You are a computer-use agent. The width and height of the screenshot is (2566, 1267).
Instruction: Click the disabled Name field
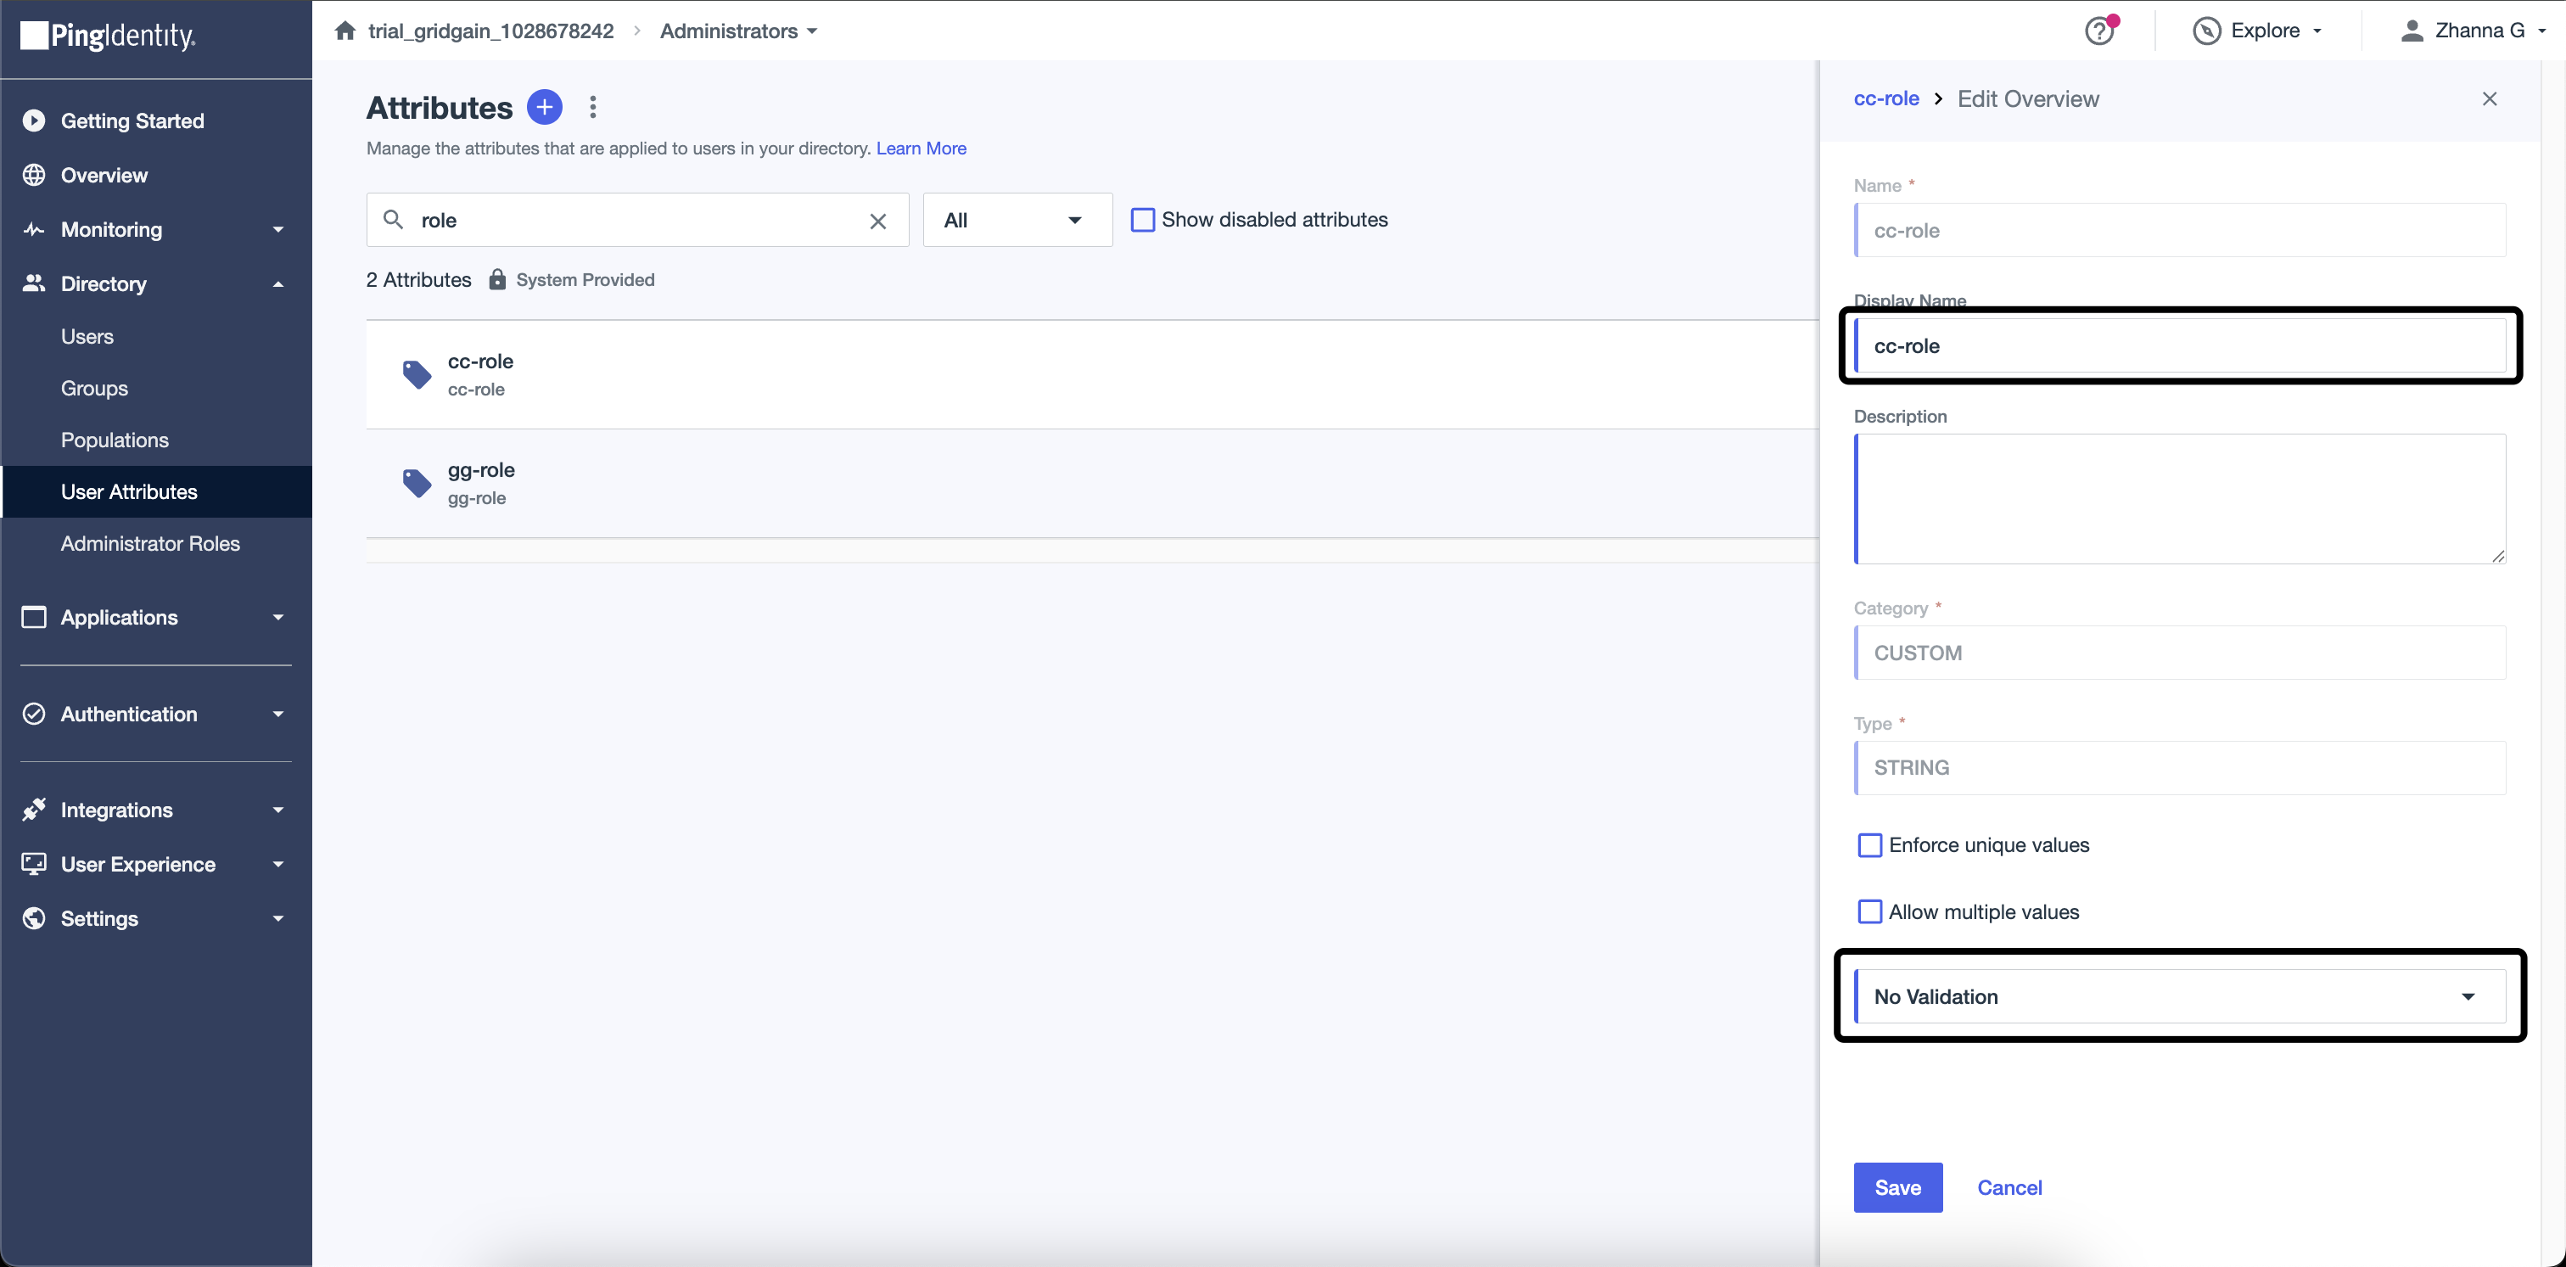(x=2180, y=230)
